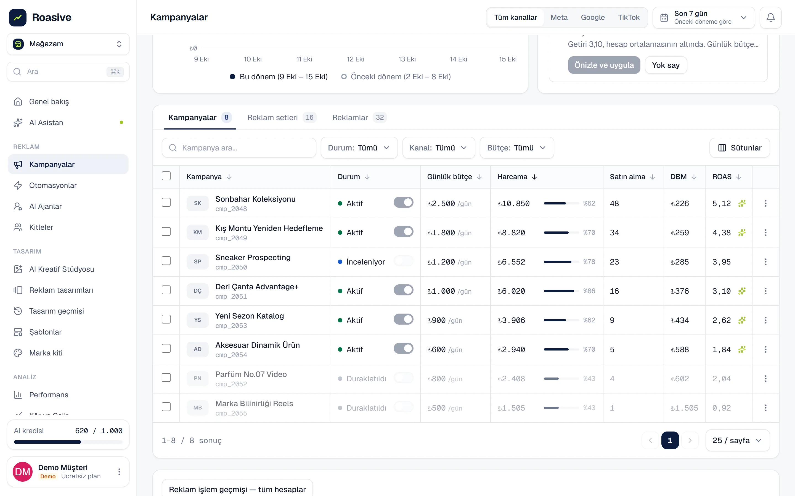Viewport: 795px width, 496px height.
Task: Open AI Ajanlar sidebar icon
Action: [x=18, y=206]
